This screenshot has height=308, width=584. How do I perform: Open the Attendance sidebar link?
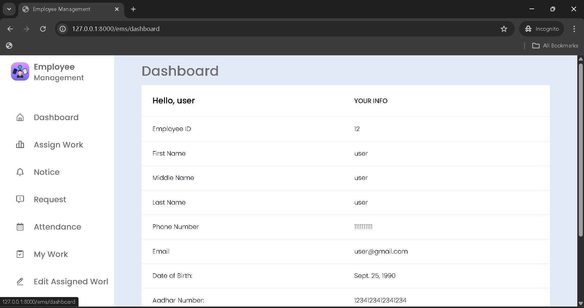58,227
